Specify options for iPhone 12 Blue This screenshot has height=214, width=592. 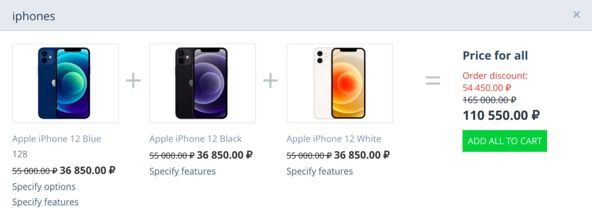click(44, 187)
